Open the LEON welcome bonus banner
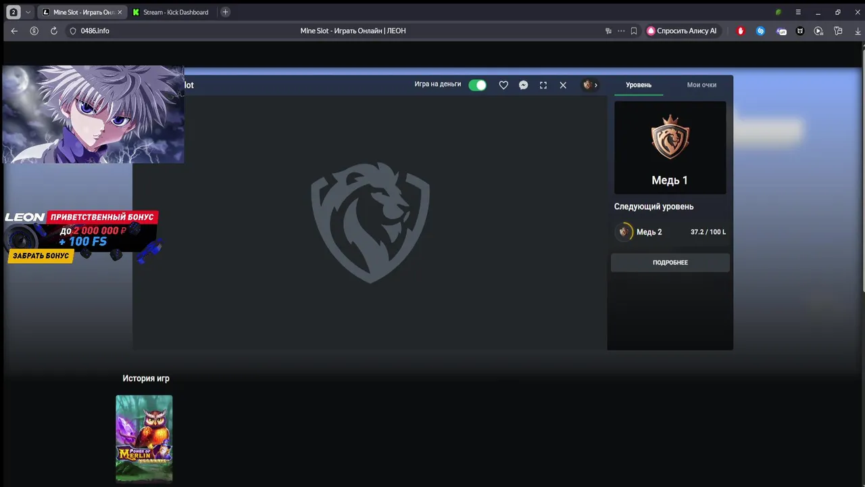The height and width of the screenshot is (487, 865). [x=82, y=236]
